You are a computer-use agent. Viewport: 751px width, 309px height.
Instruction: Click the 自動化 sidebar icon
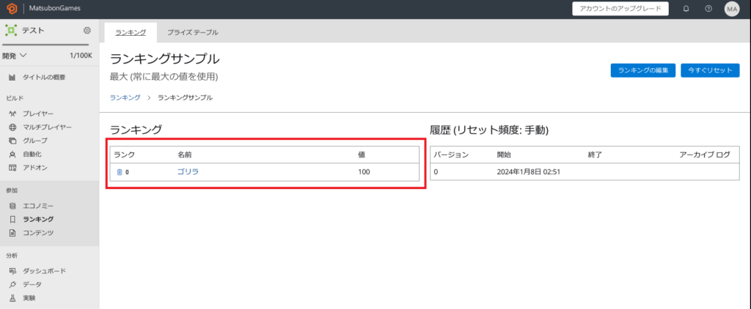(13, 154)
